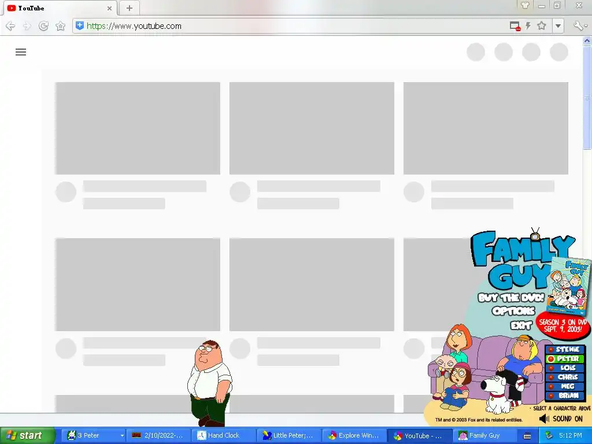Click the YouTube taskbar button
The width and height of the screenshot is (592, 444).
[420, 436]
